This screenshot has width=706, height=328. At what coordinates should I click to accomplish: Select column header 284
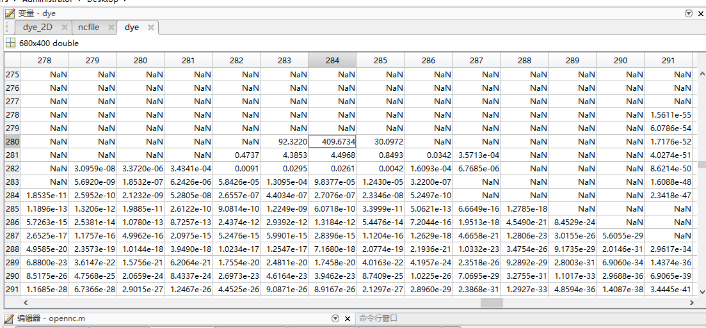coord(332,60)
